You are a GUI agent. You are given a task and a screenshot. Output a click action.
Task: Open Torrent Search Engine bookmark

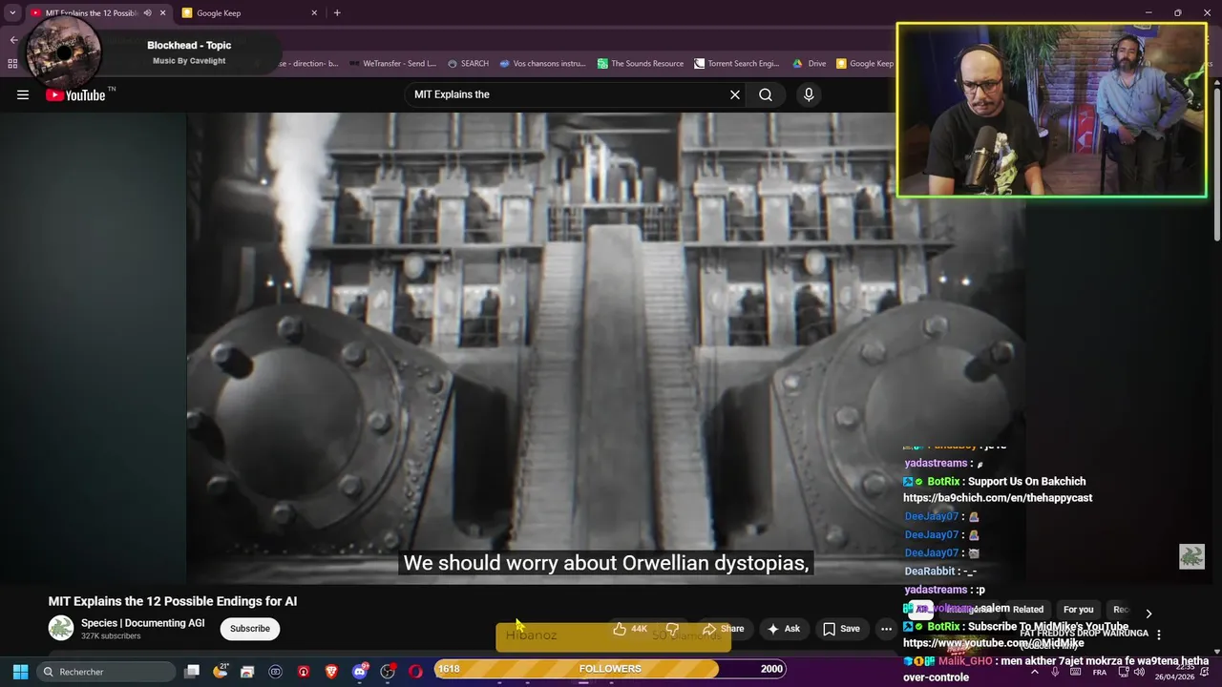pyautogui.click(x=737, y=64)
